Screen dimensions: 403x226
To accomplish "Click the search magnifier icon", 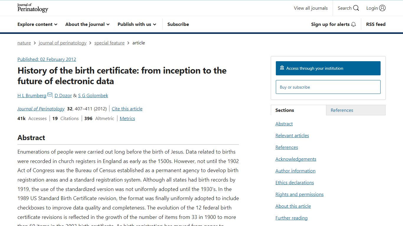I will [356, 8].
